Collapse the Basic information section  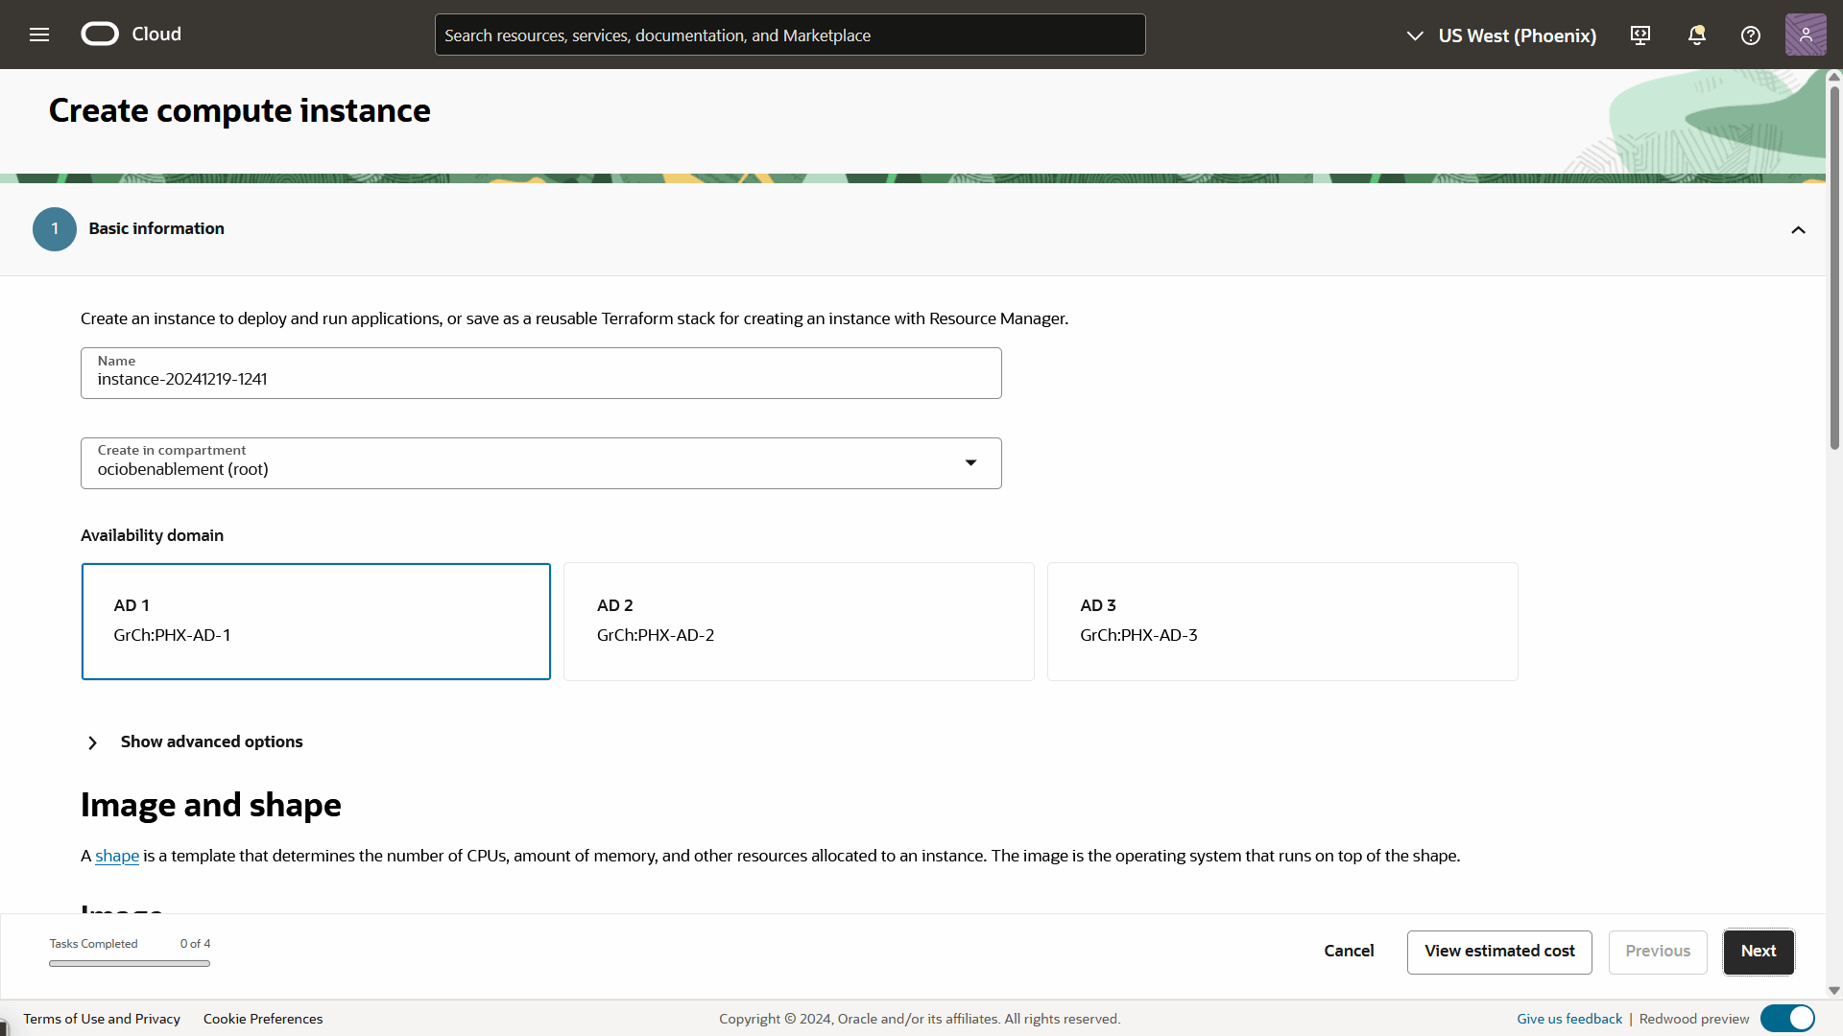[x=1798, y=230]
